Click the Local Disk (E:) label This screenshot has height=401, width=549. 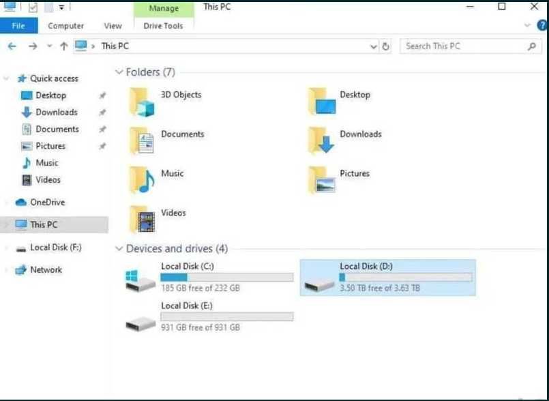(x=187, y=306)
